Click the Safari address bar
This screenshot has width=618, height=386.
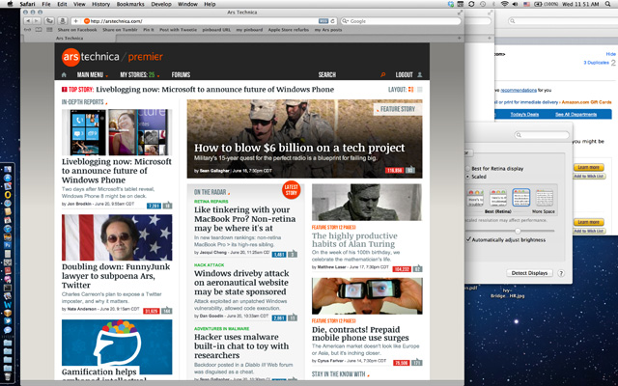click(204, 21)
